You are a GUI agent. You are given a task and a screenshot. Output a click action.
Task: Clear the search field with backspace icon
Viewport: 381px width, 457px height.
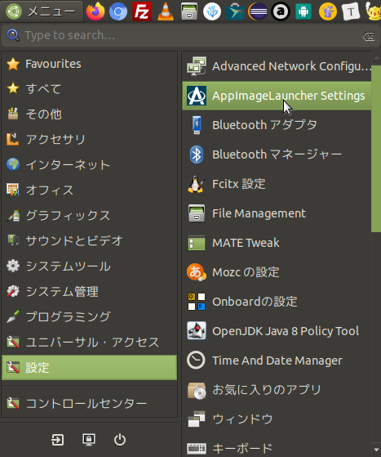[x=369, y=37]
